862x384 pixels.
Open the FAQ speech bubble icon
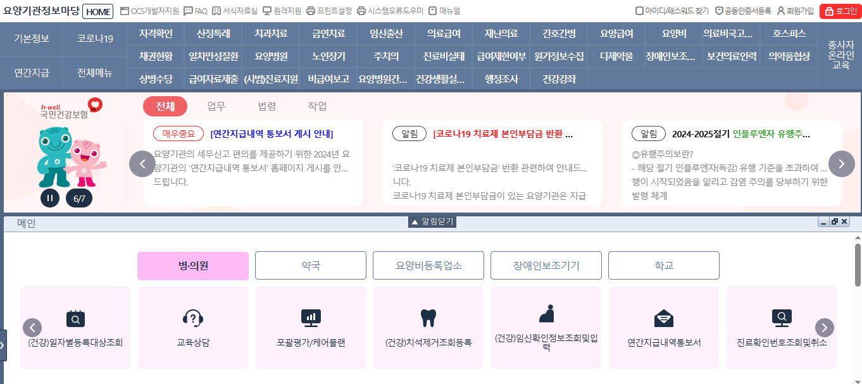coord(187,11)
